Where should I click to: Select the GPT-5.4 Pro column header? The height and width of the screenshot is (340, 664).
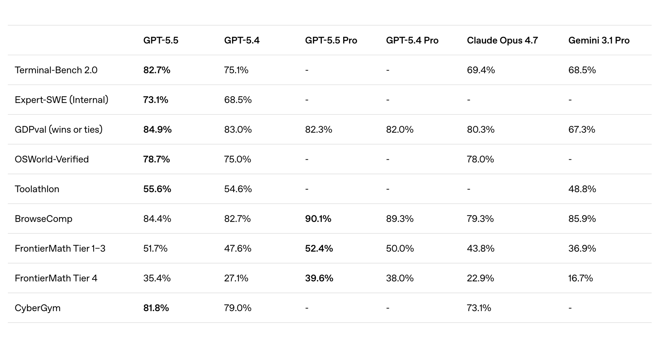tap(412, 40)
